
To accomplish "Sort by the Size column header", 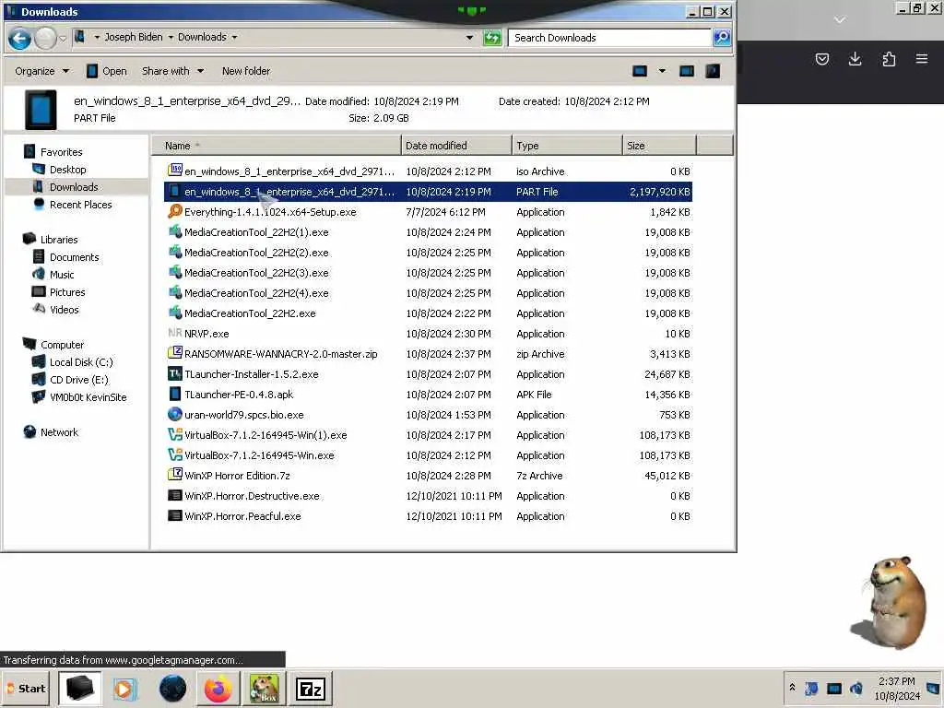I will pos(659,145).
